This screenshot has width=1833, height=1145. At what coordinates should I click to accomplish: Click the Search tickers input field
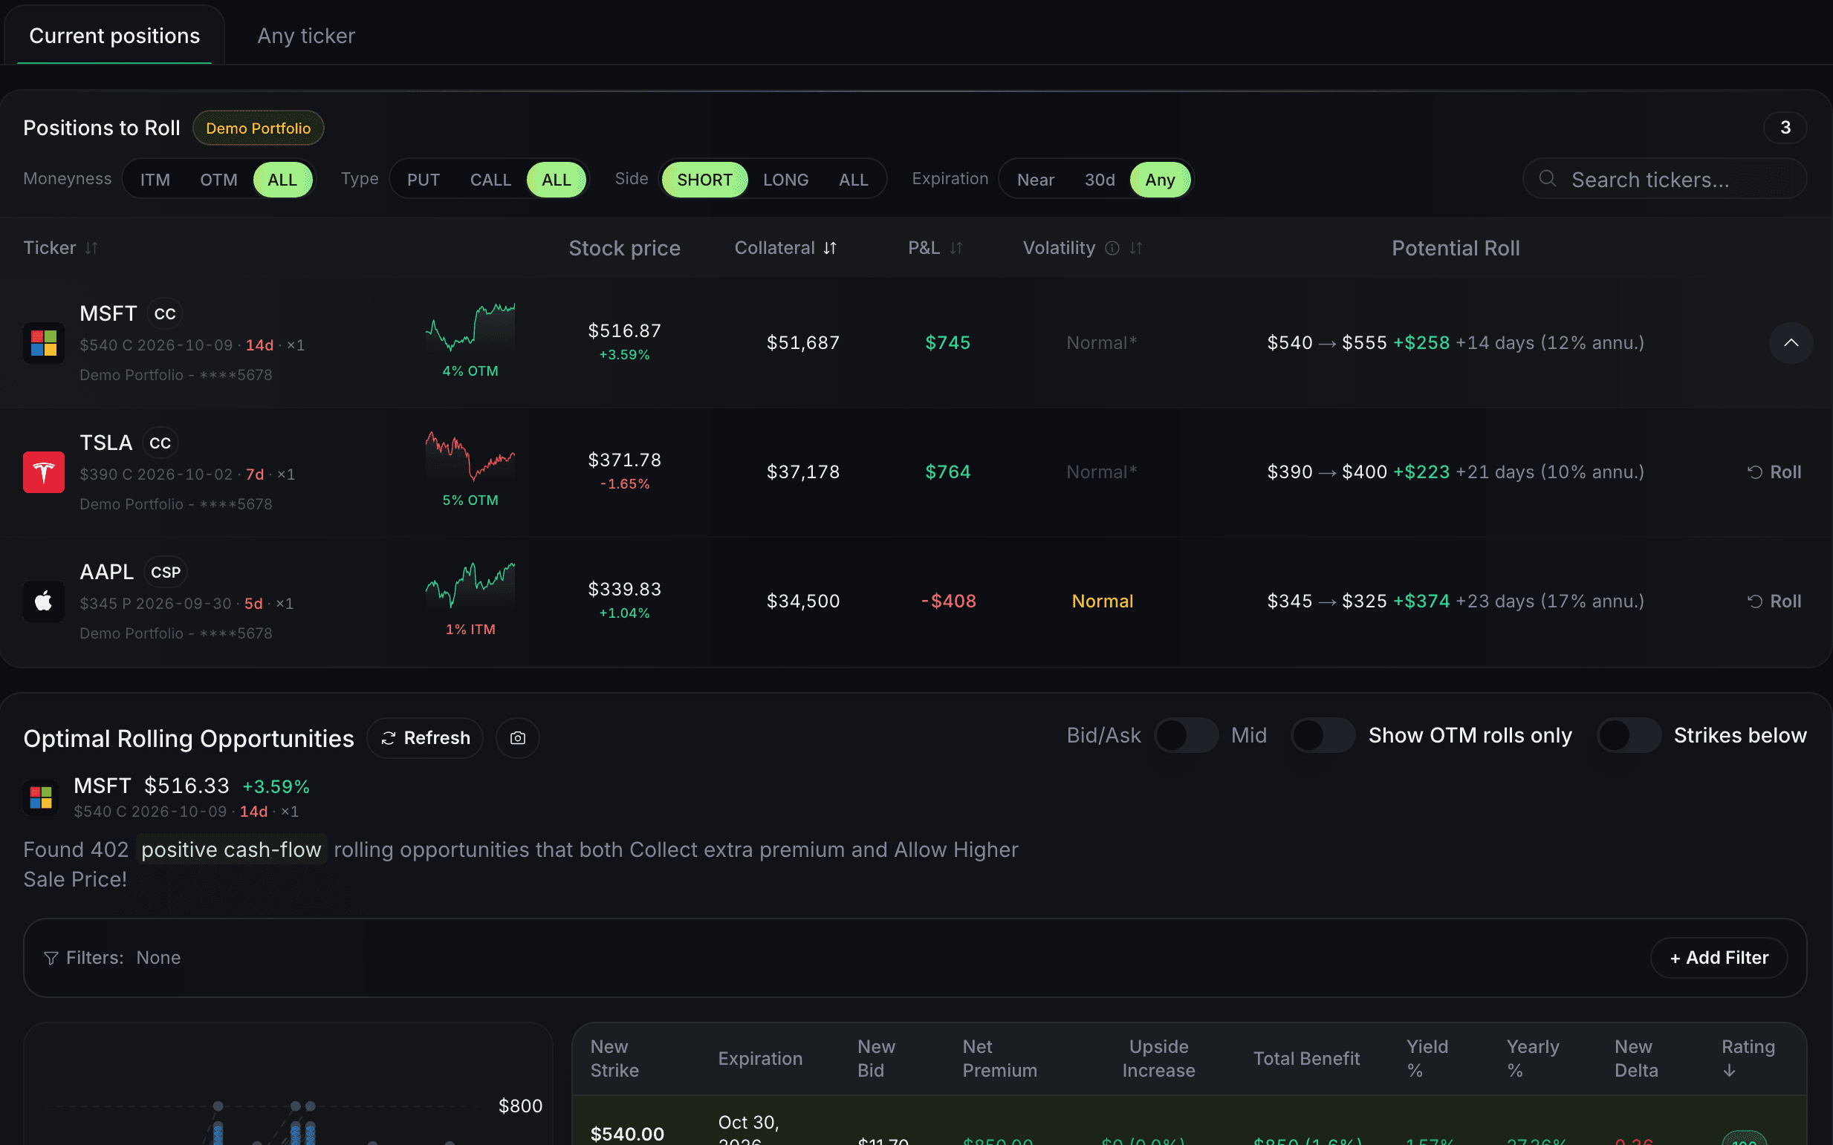(1665, 180)
